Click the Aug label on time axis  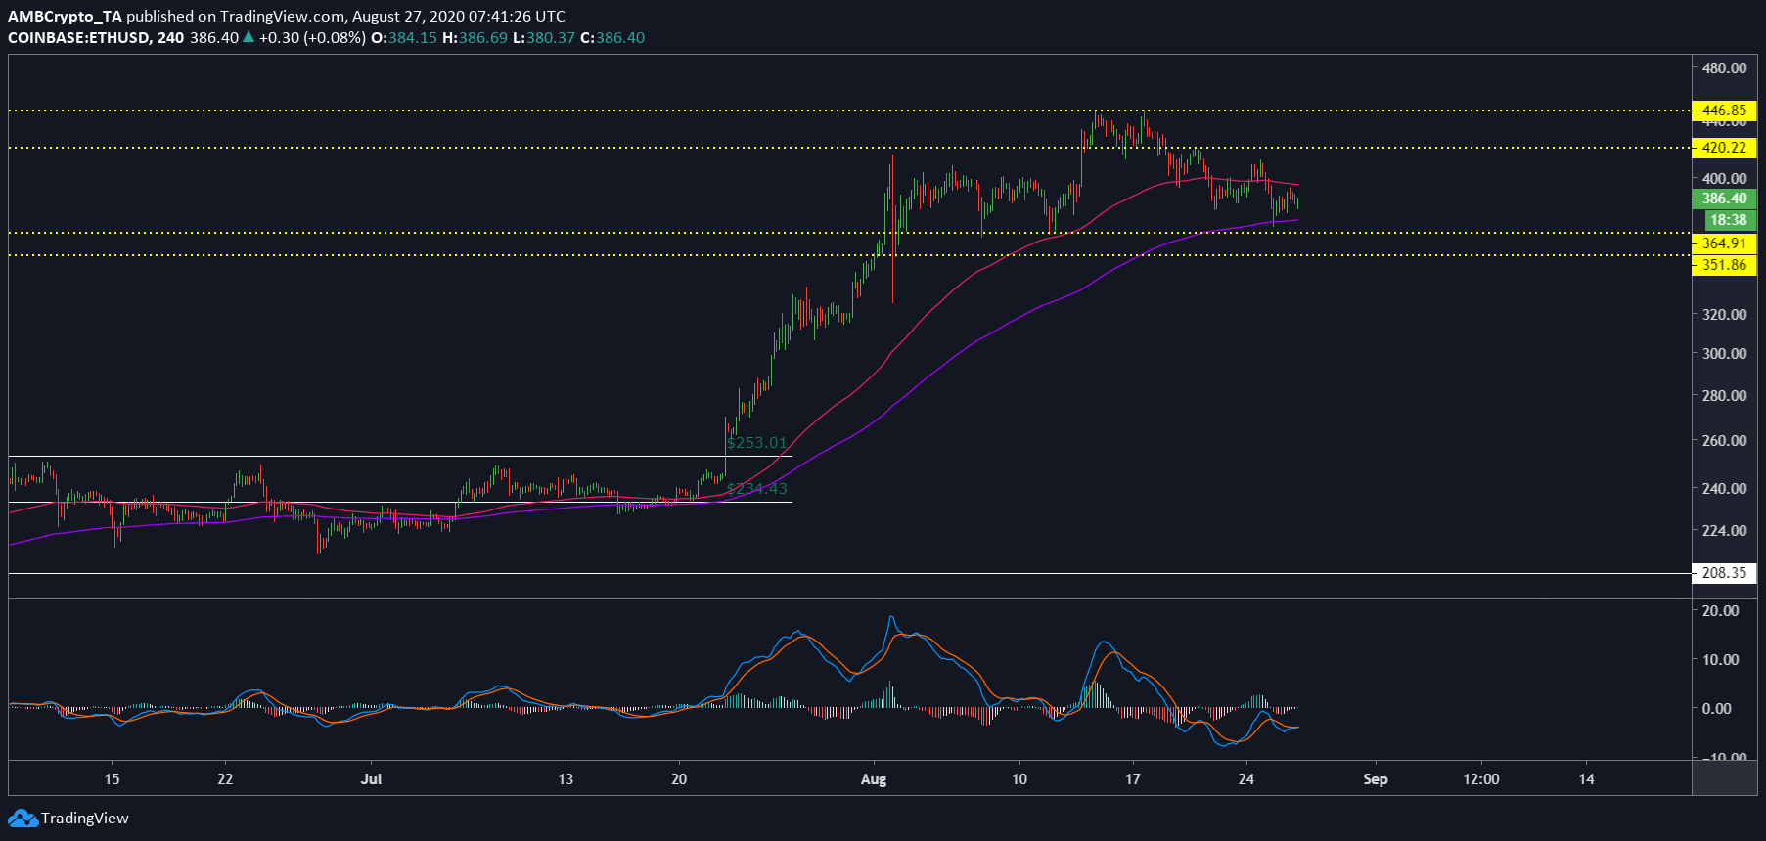tap(874, 779)
